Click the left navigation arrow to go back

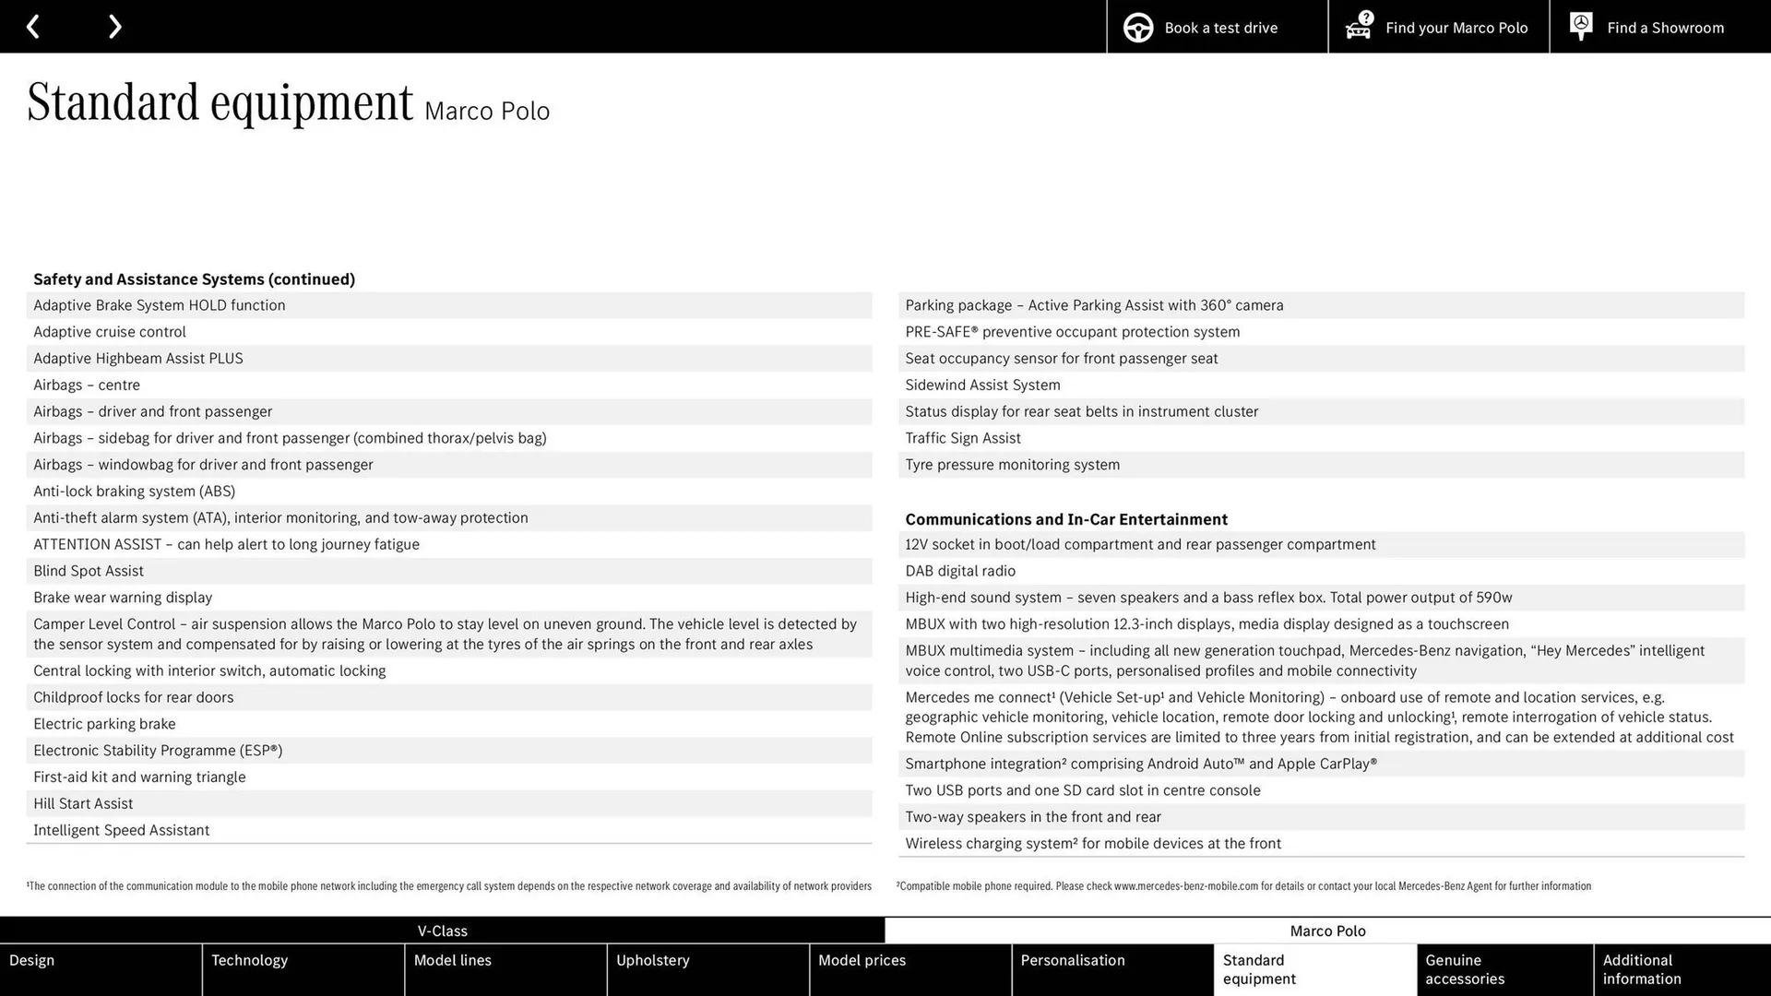(33, 27)
